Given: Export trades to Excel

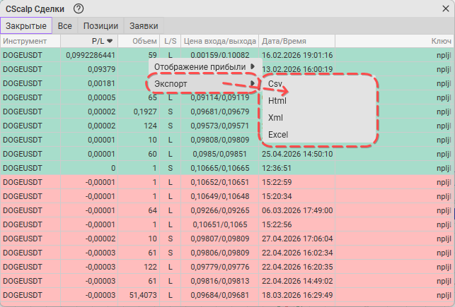Looking at the screenshot, I should pyautogui.click(x=278, y=135).
